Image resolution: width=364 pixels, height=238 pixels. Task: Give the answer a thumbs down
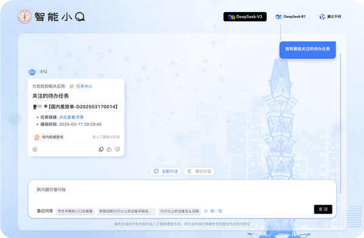coord(117,149)
